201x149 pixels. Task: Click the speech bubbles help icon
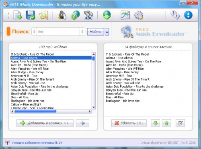pos(175,15)
